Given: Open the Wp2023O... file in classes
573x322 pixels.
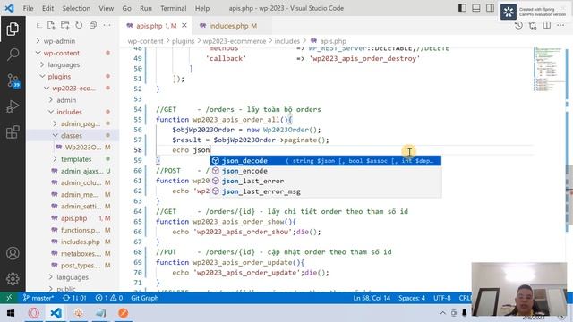Looking at the screenshot, I should coord(83,147).
